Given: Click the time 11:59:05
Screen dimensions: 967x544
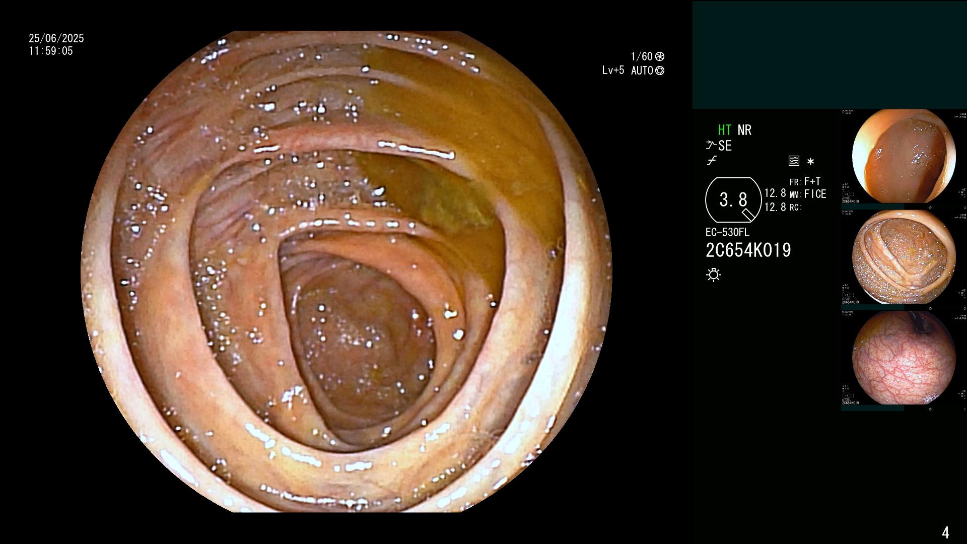Looking at the screenshot, I should click(51, 51).
